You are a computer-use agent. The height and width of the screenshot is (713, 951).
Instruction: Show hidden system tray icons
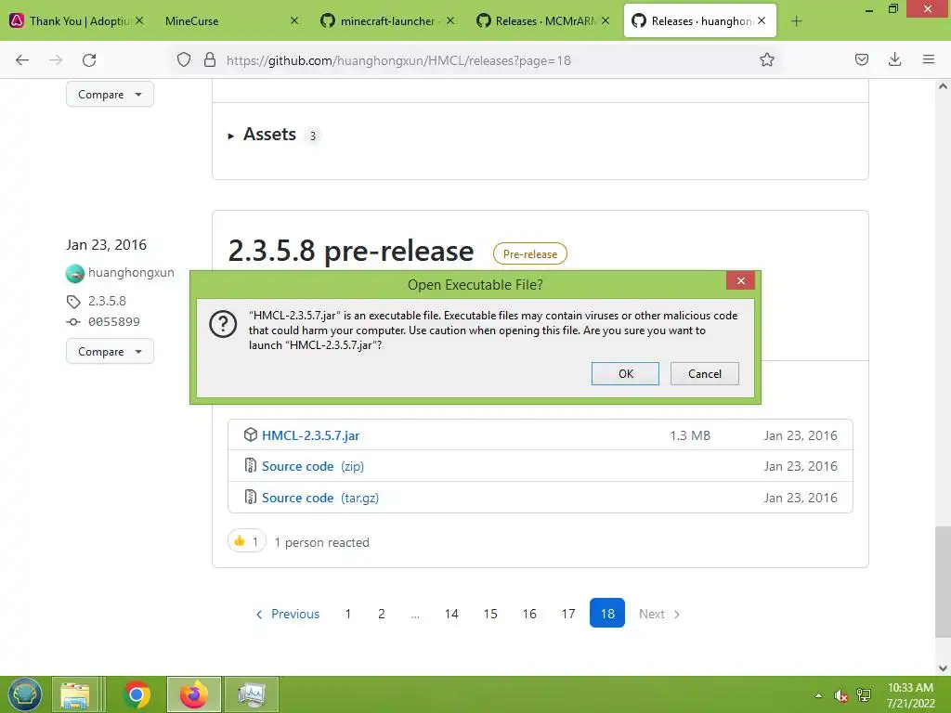tap(819, 695)
